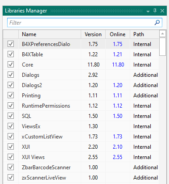Select the XUI library name

tap(26, 147)
